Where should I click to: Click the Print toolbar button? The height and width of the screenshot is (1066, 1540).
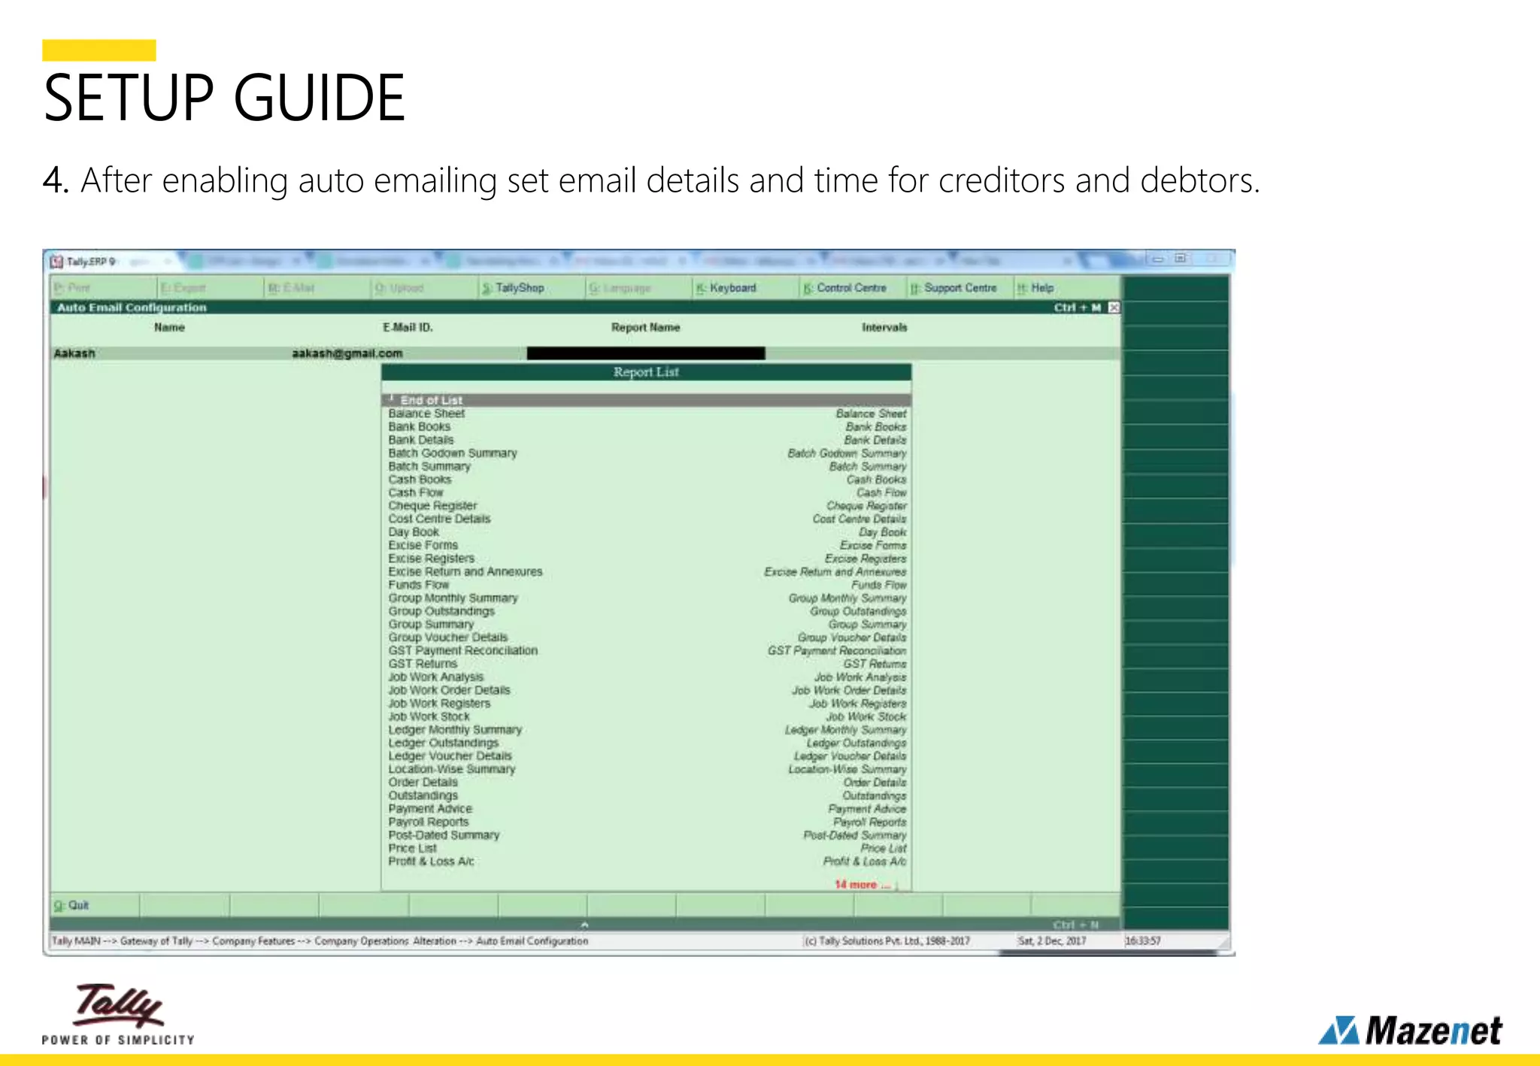tap(72, 288)
